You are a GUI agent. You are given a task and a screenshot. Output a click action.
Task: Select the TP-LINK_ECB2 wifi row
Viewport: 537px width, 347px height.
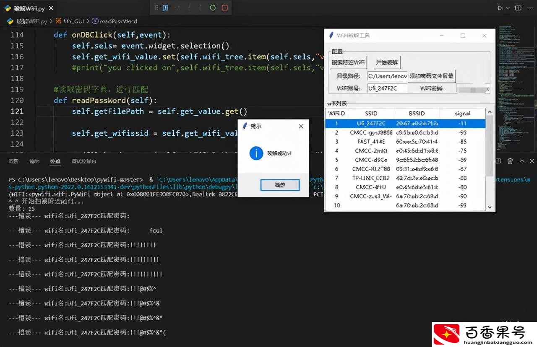[405, 178]
